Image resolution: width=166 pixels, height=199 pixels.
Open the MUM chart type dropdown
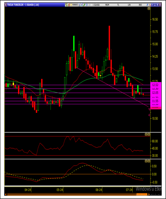107,5
